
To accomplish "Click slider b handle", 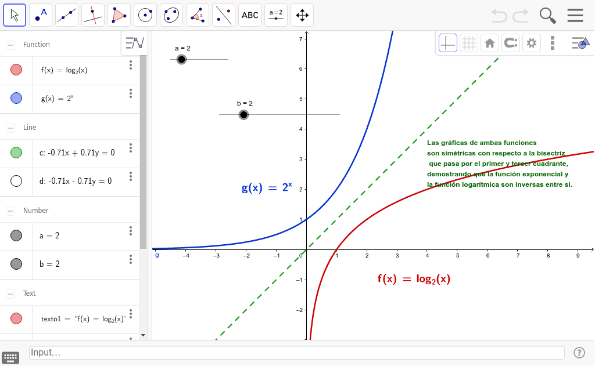I will click(x=243, y=114).
